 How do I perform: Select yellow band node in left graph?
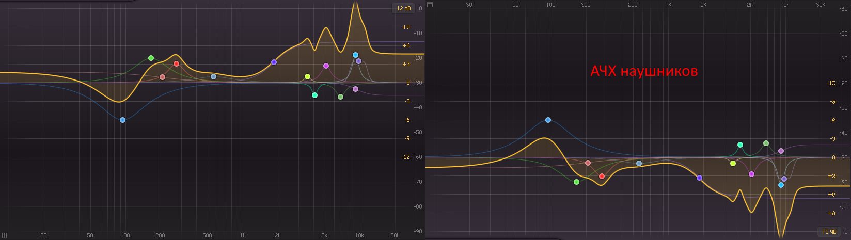pyautogui.click(x=307, y=77)
